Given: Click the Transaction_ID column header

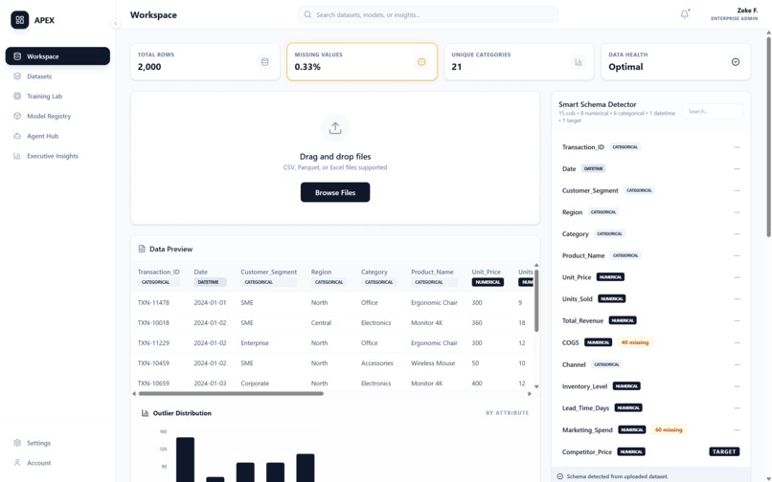Looking at the screenshot, I should tap(159, 272).
